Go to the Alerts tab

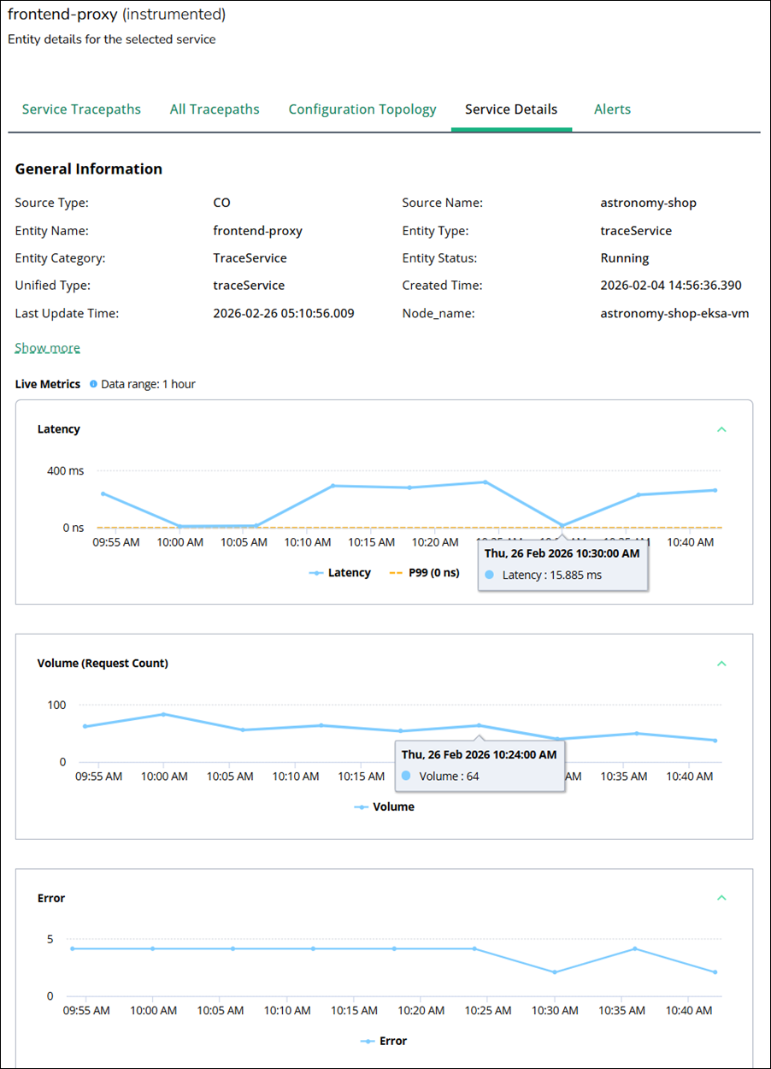(x=612, y=109)
